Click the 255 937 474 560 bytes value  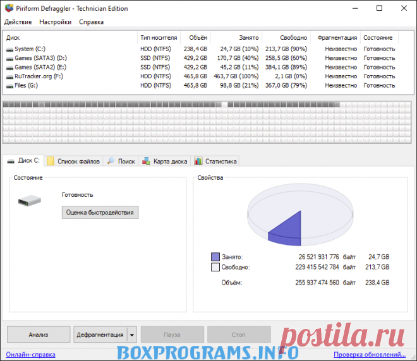point(317,282)
